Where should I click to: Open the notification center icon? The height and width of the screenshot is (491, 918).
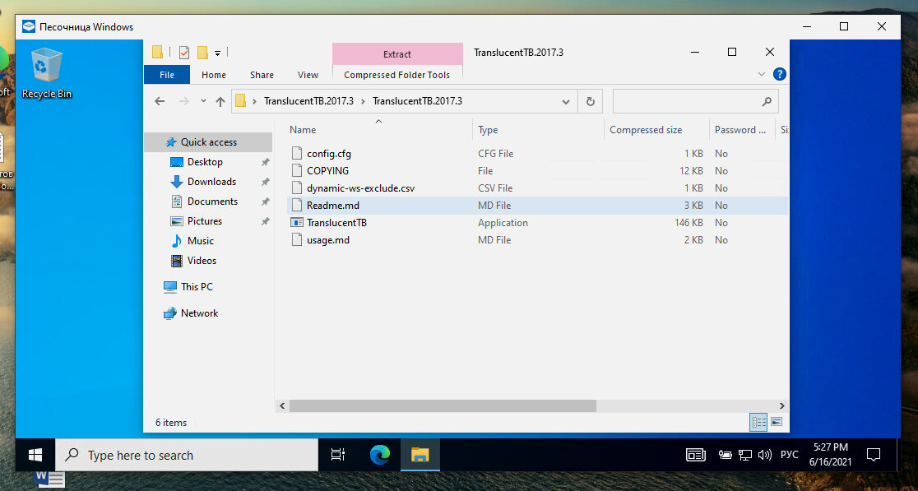point(874,455)
